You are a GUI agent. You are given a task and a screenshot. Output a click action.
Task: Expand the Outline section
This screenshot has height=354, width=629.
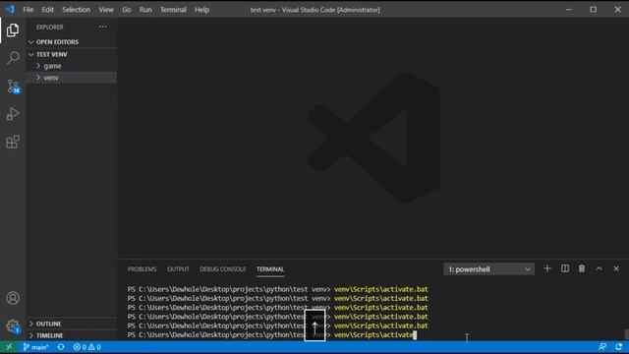click(x=72, y=324)
